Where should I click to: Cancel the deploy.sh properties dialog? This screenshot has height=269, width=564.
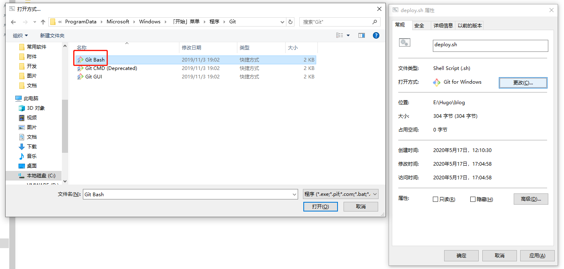(500, 255)
